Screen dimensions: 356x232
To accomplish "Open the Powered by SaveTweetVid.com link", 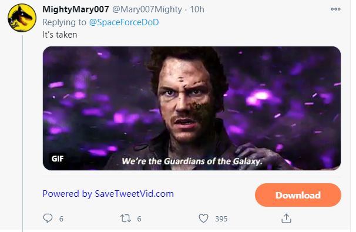I will [108, 194].
